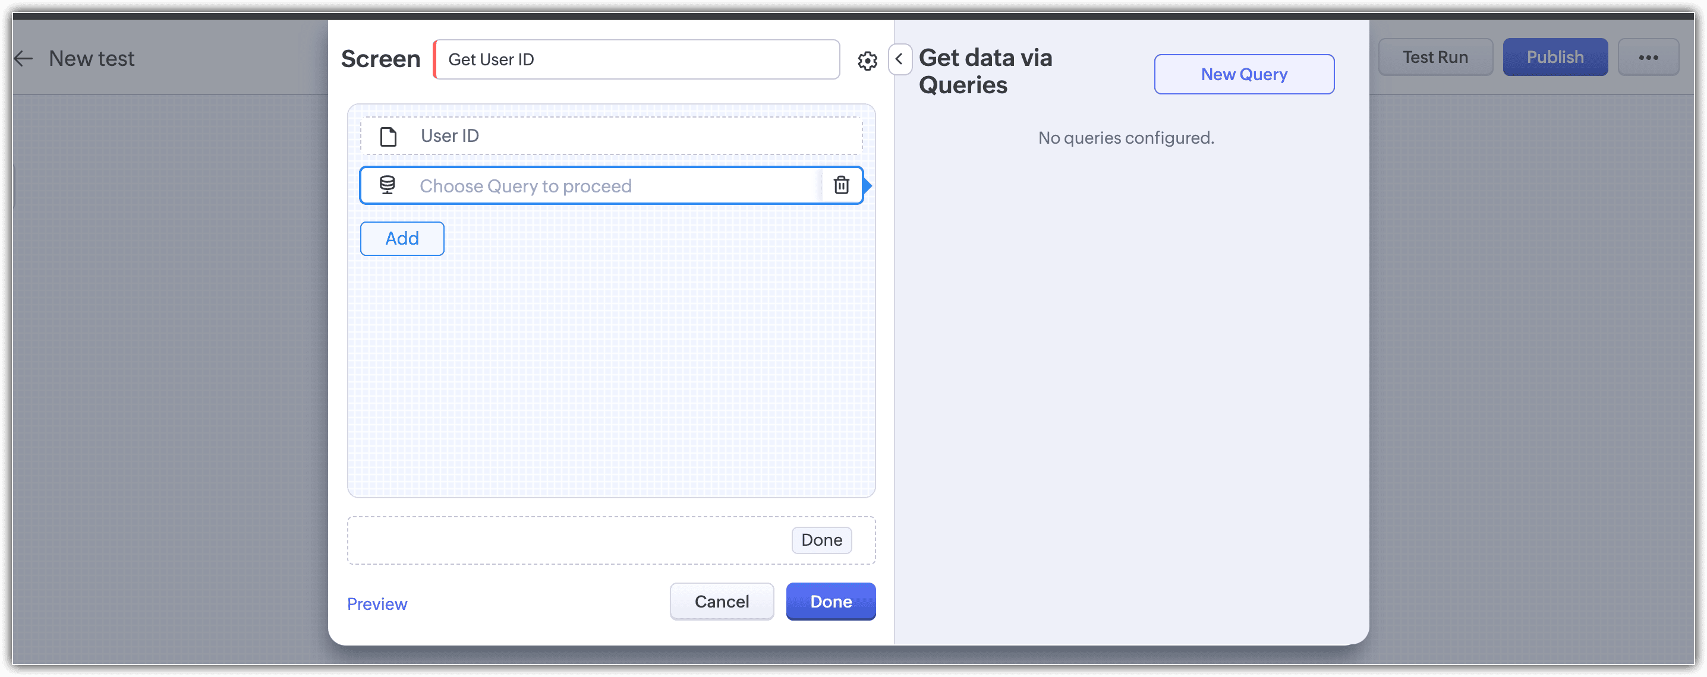Click the blue arrow on query row
The width and height of the screenshot is (1707, 677).
tap(867, 186)
